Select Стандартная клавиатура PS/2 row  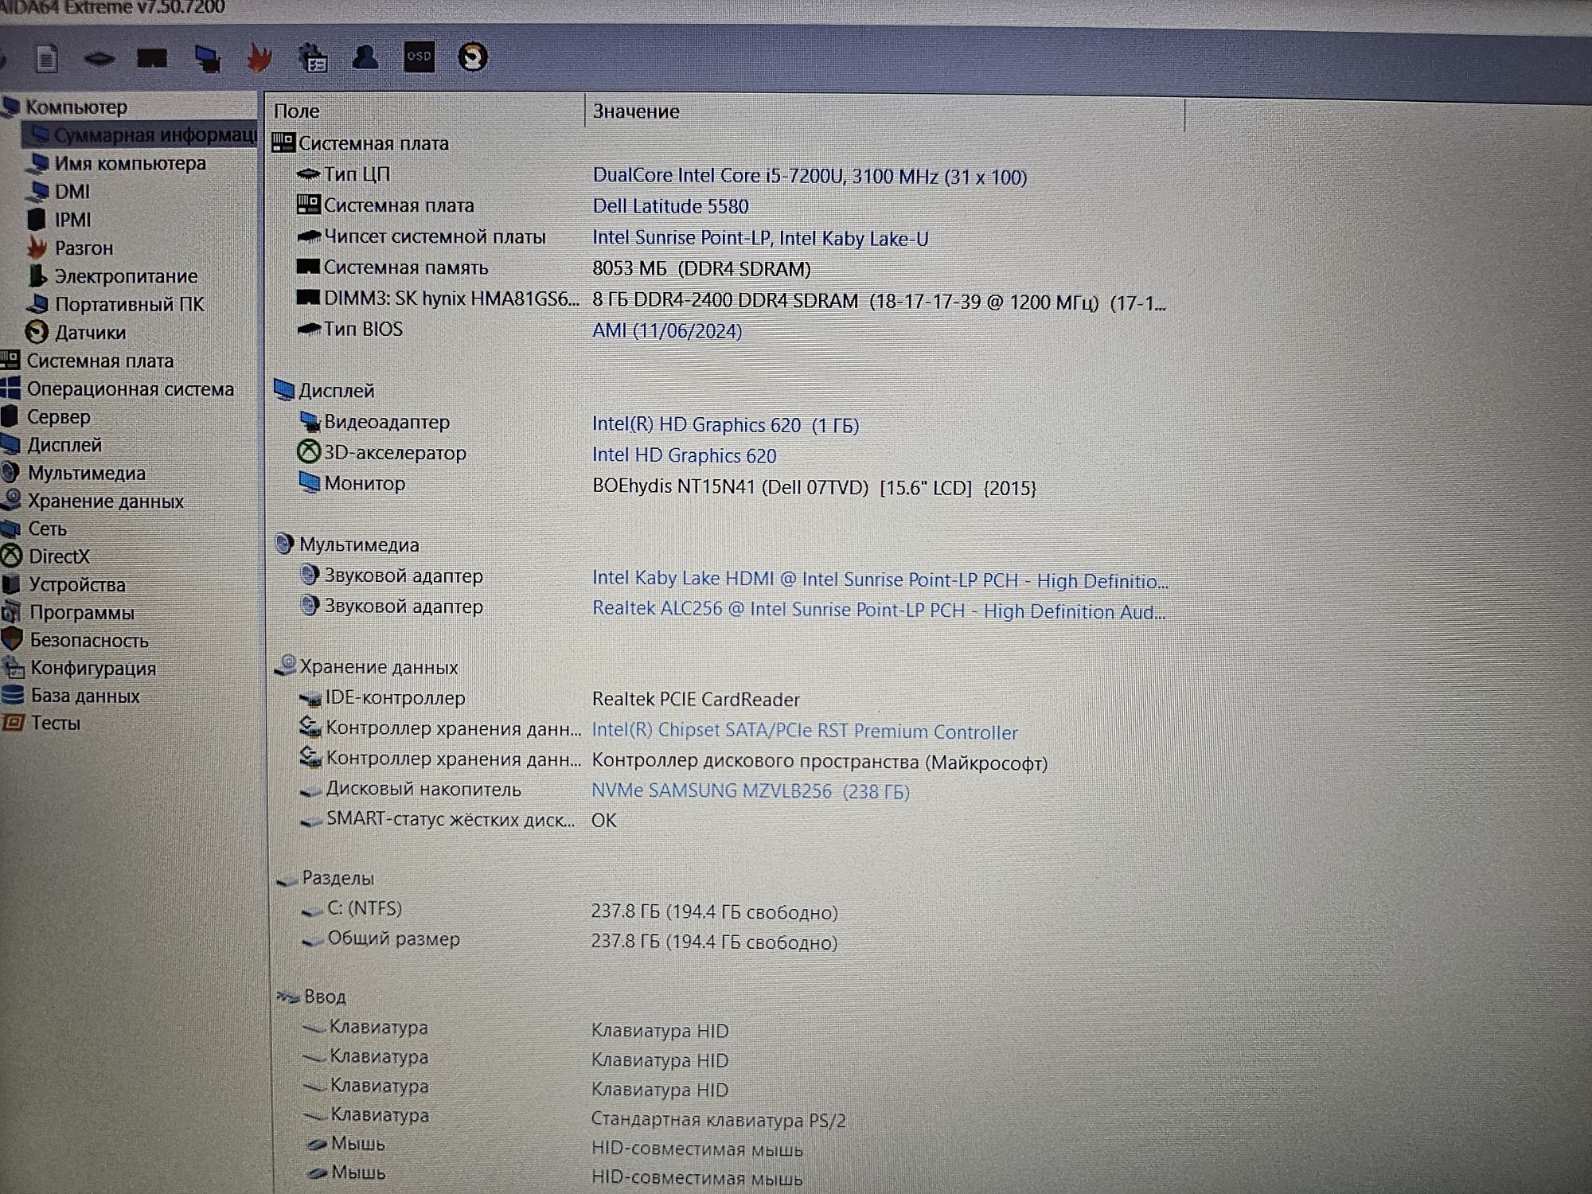(575, 1118)
